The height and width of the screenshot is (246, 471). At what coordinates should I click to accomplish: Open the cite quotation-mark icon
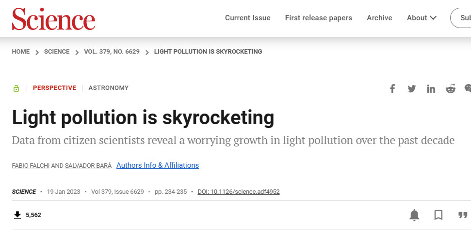pos(463,215)
